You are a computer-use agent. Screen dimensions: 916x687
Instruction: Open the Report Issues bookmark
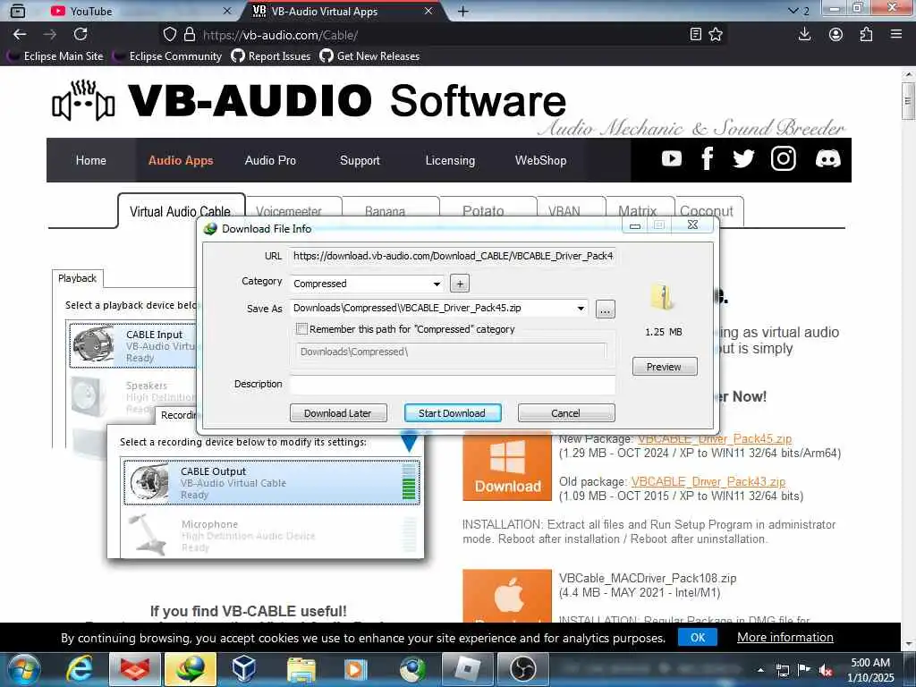pos(271,56)
